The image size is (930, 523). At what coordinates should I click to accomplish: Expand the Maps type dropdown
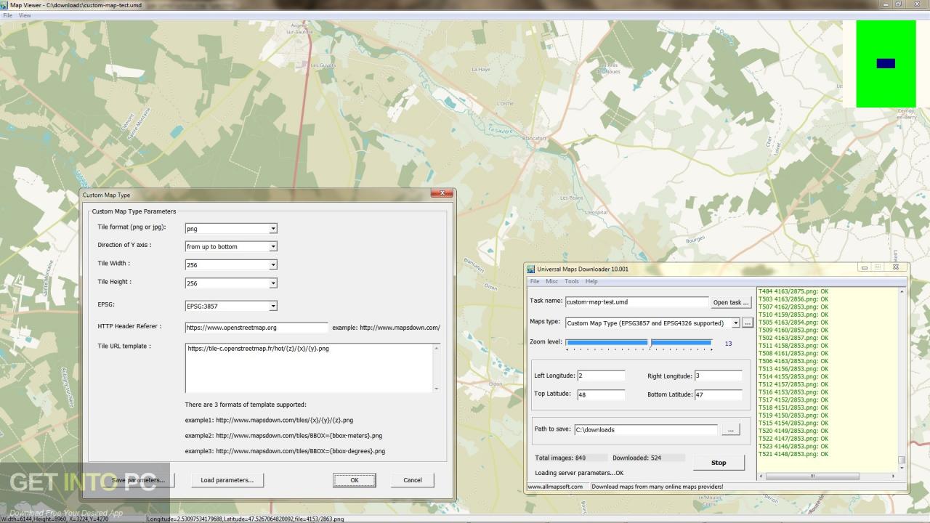[x=735, y=323]
